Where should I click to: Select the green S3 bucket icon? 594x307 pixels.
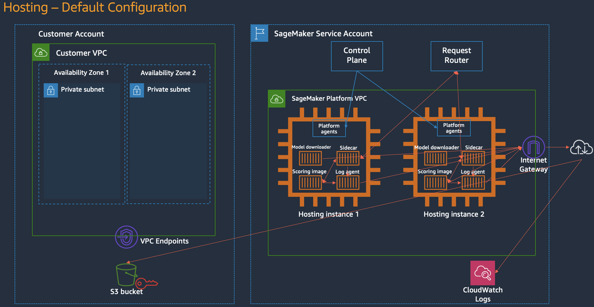(x=126, y=275)
